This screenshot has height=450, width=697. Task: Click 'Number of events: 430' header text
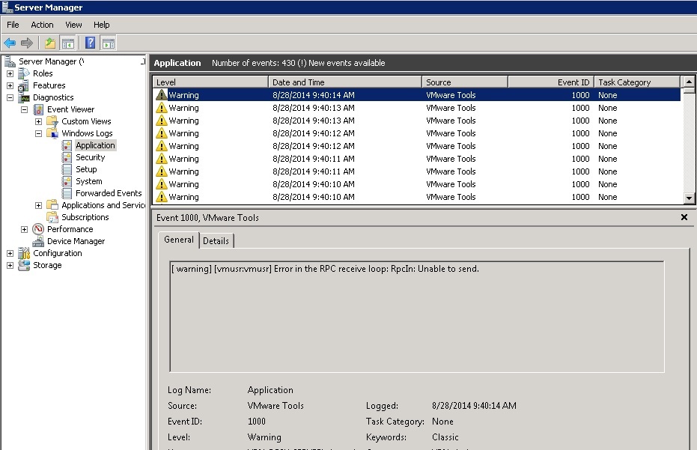(253, 63)
